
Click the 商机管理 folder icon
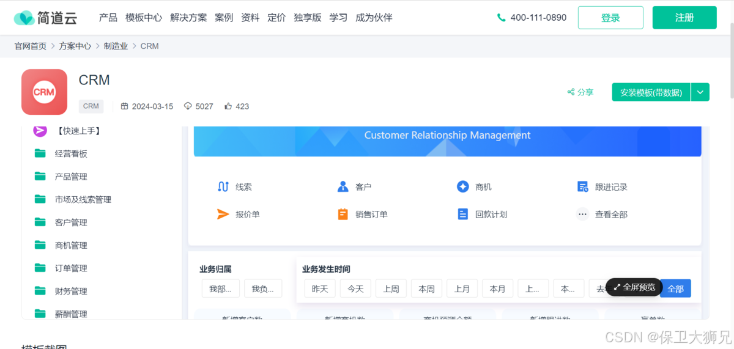(40, 245)
